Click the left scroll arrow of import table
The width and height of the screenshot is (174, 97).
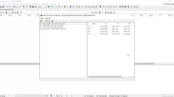click(x=88, y=77)
